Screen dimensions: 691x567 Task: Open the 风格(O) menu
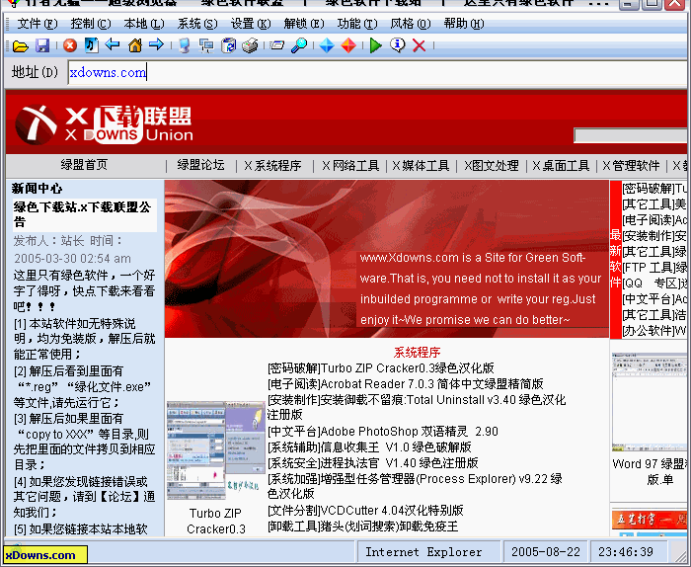pos(411,24)
